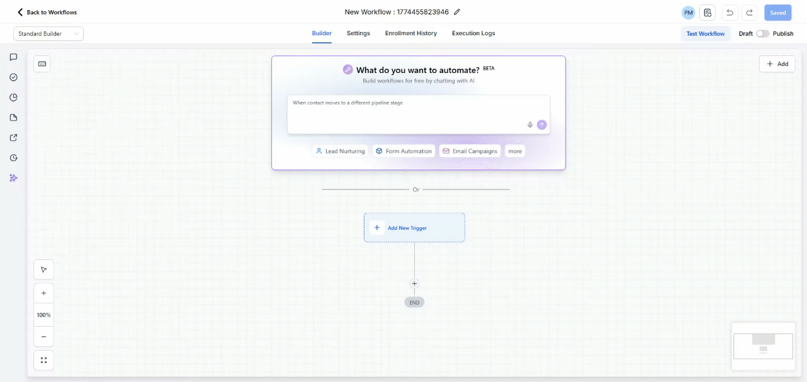Add a step with the plus node

click(x=414, y=284)
